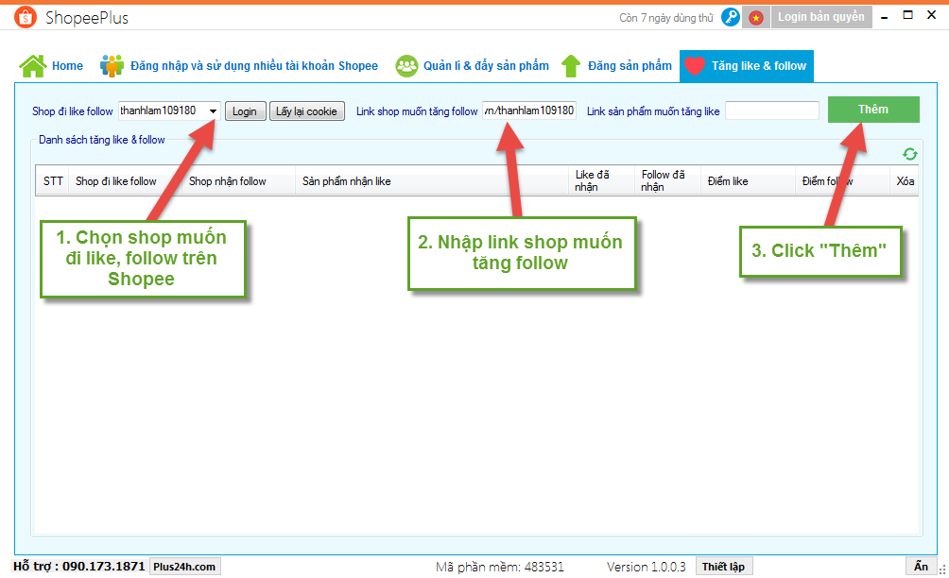Select the Vietnam flag language icon
Viewport: 949px width, 578px height.
point(756,18)
